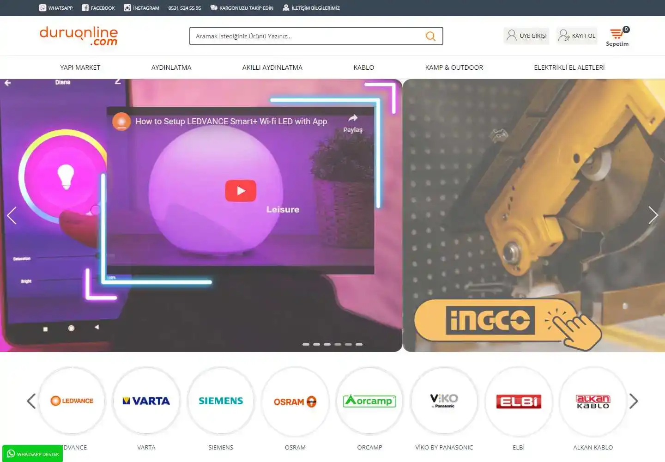Viewport: 665px width, 462px height.
Task: Open İletişim Bilgilerimiz contact info
Action: (311, 8)
